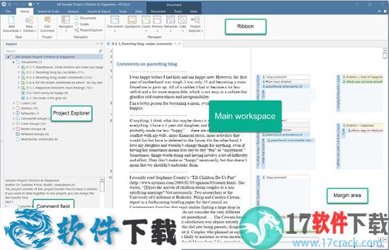The width and height of the screenshot is (389, 250).
Task: Click the 'Comments on parenting blog' heading
Action: coord(147,64)
